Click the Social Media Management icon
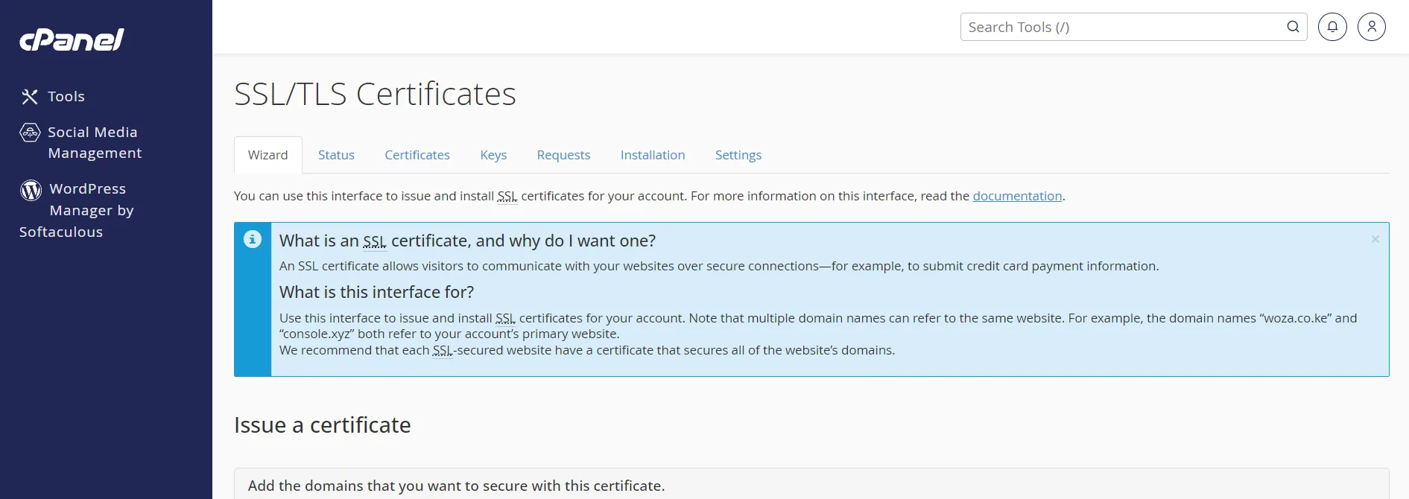The image size is (1409, 499). (30, 133)
